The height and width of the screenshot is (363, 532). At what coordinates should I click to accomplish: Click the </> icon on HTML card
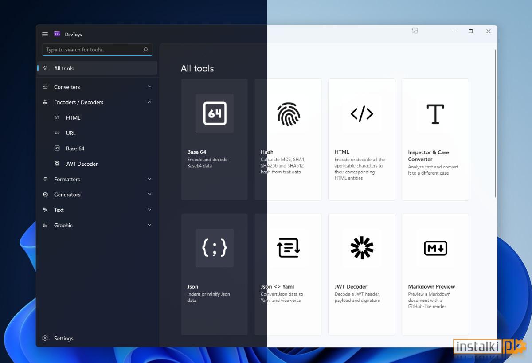click(x=362, y=114)
